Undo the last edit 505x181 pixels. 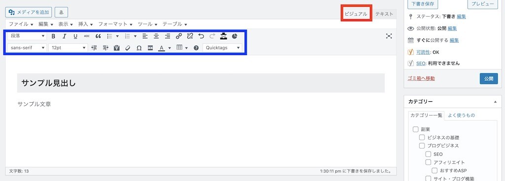pyautogui.click(x=201, y=36)
